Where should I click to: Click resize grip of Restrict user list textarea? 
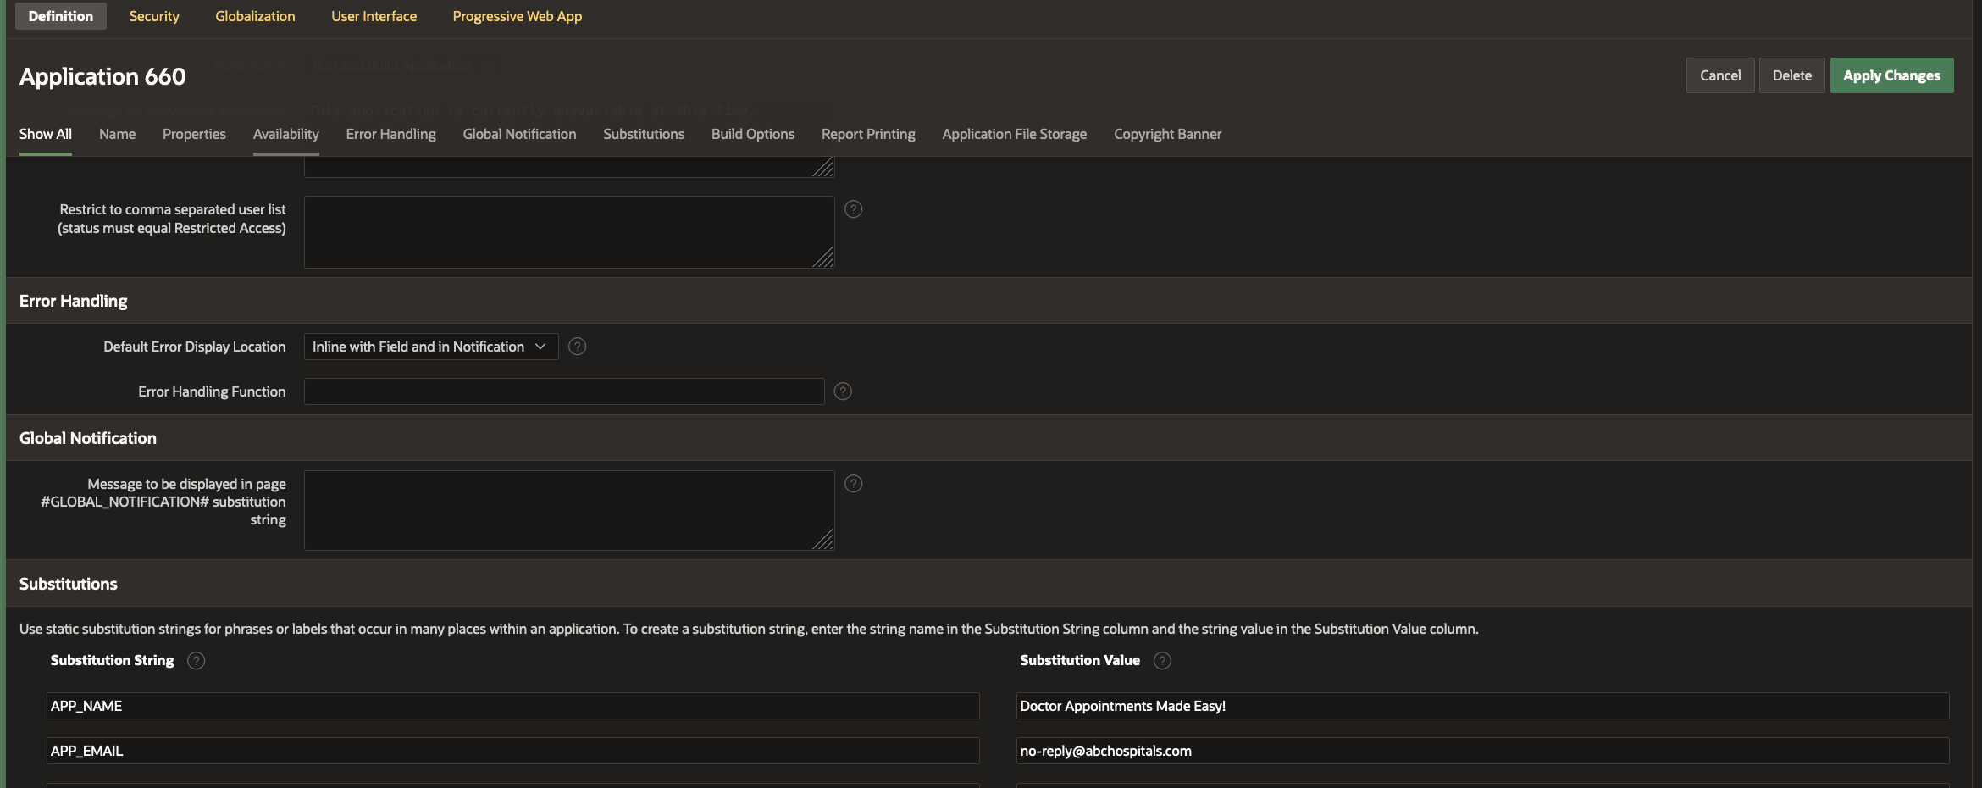tap(824, 258)
